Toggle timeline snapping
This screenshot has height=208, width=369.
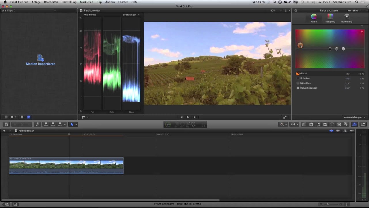tap(352, 131)
